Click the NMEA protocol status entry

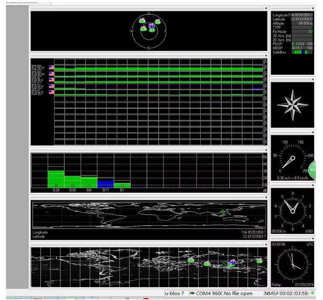[271, 293]
